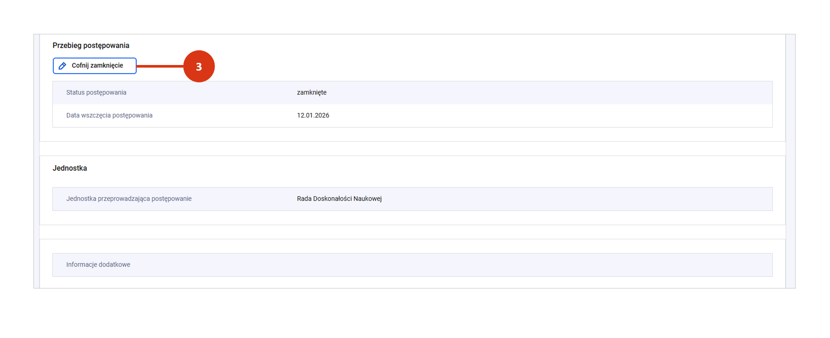This screenshot has height=338, width=830.
Task: Click the pencil icon in Cofnij zamknięcie
Action: pos(62,66)
